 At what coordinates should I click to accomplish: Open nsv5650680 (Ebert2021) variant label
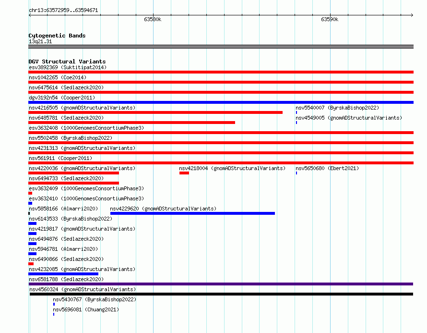[x=327, y=168]
